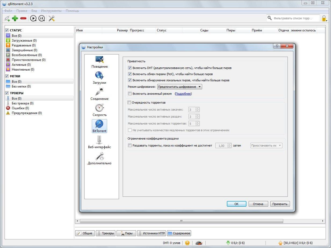Toggle the МЕТКИ panel checkbox

click(x=7, y=76)
